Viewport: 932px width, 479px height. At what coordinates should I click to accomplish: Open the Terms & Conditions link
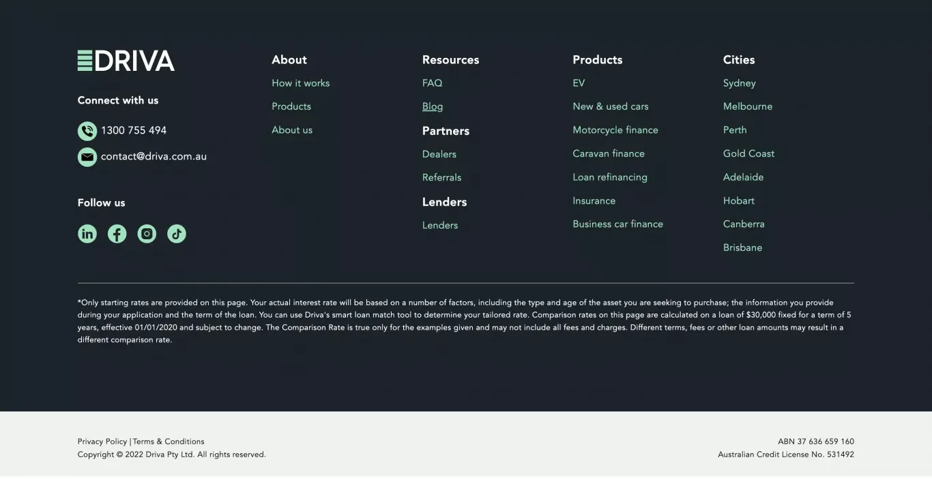pos(169,442)
